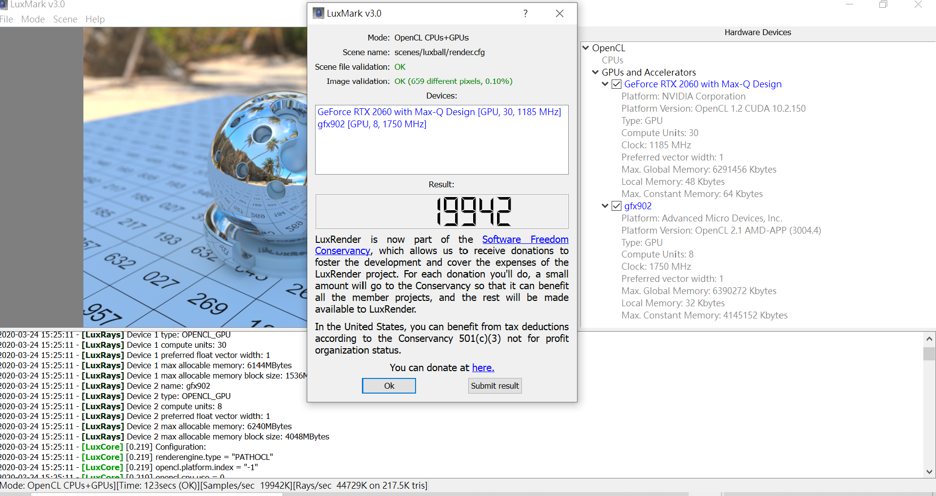This screenshot has height=496, width=936.
Task: Click 'Max. Constant Memory: 64 Kbytes' row
Action: click(692, 194)
